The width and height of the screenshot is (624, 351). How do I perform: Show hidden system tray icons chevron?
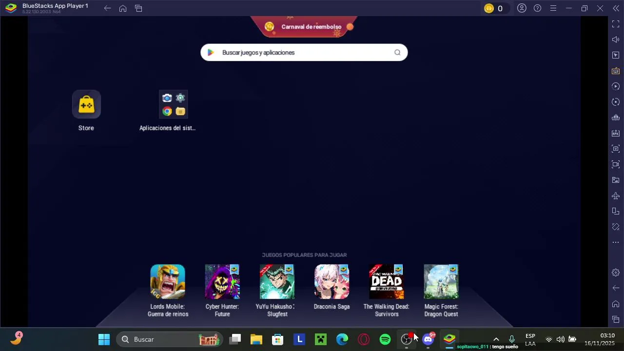496,339
